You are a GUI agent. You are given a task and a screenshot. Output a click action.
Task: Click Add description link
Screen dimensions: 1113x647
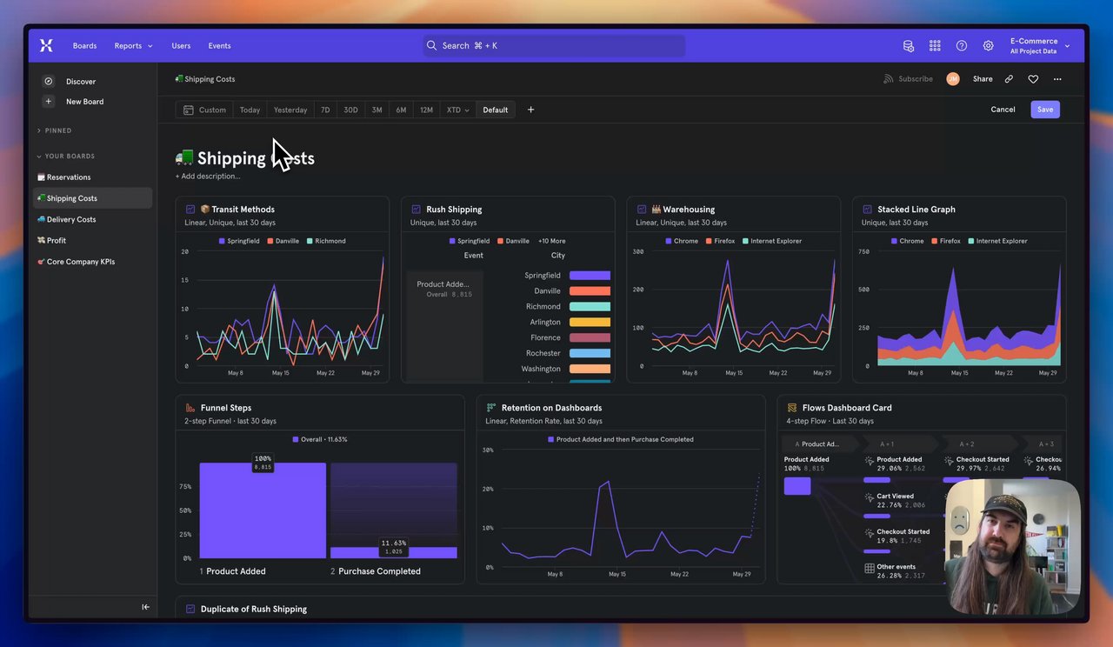(208, 176)
